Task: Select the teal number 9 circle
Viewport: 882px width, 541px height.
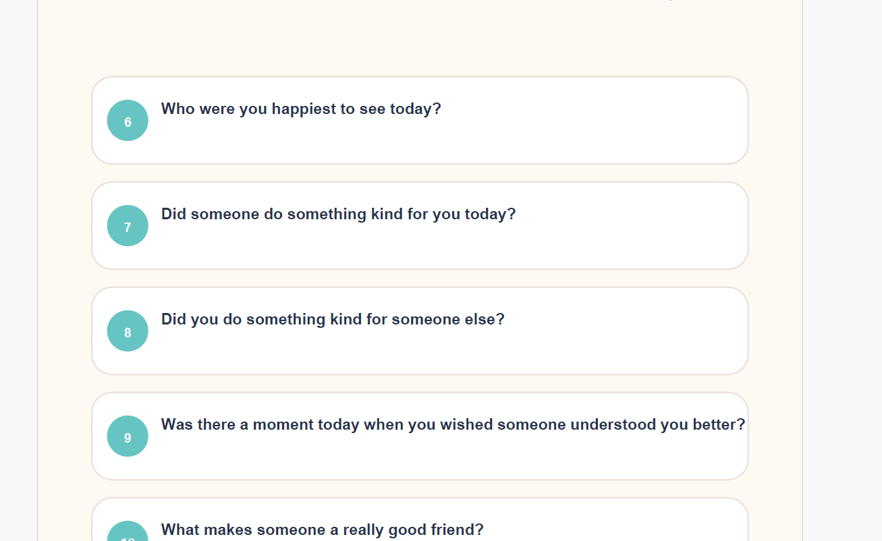Action: (128, 436)
